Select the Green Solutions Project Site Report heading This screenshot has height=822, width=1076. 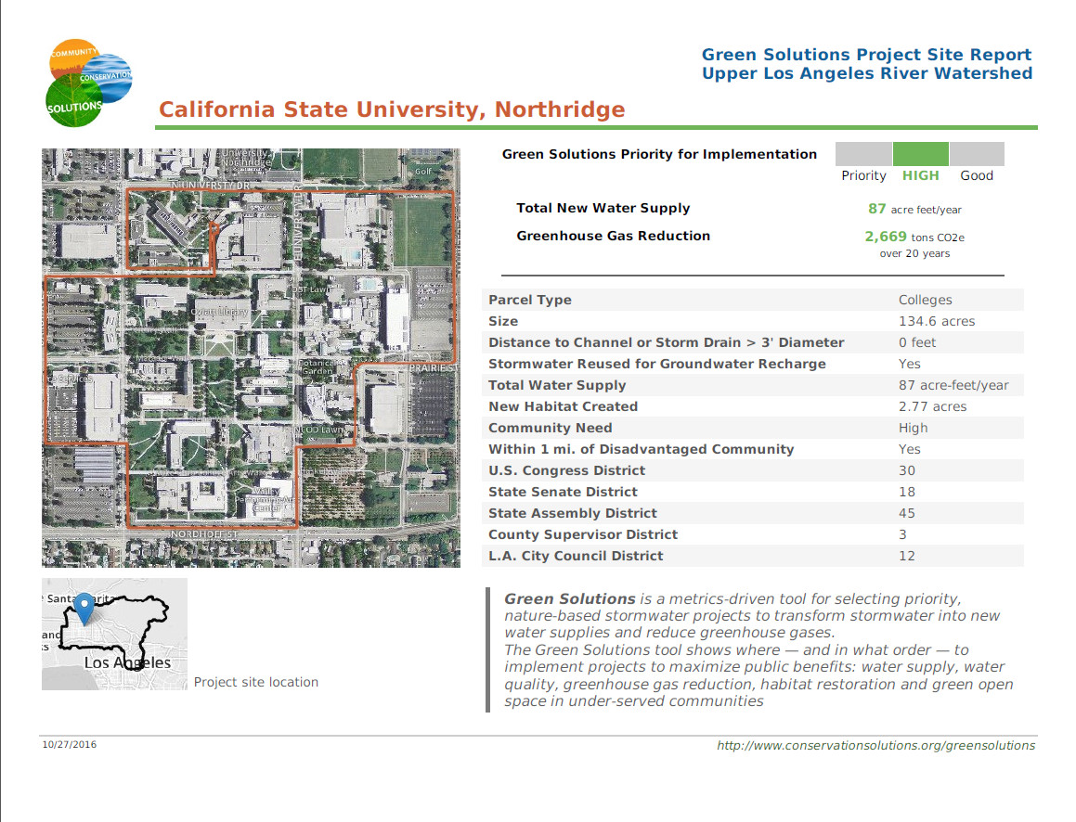[866, 54]
